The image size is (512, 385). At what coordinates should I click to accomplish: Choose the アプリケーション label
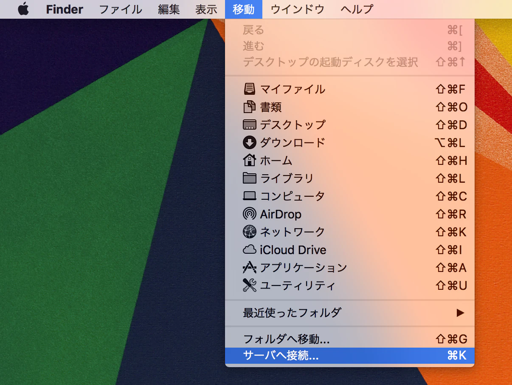tap(304, 267)
